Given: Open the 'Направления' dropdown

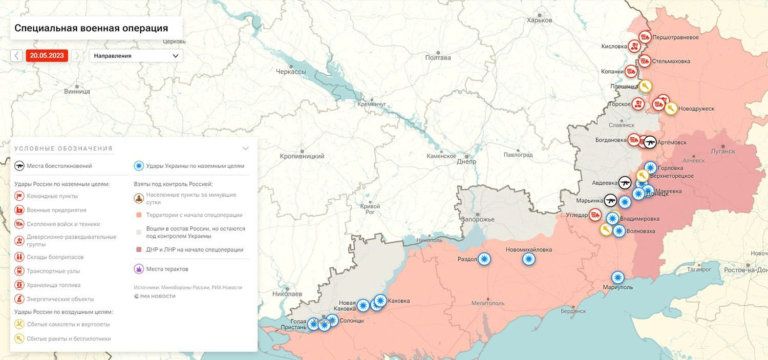Looking at the screenshot, I should 136,56.
